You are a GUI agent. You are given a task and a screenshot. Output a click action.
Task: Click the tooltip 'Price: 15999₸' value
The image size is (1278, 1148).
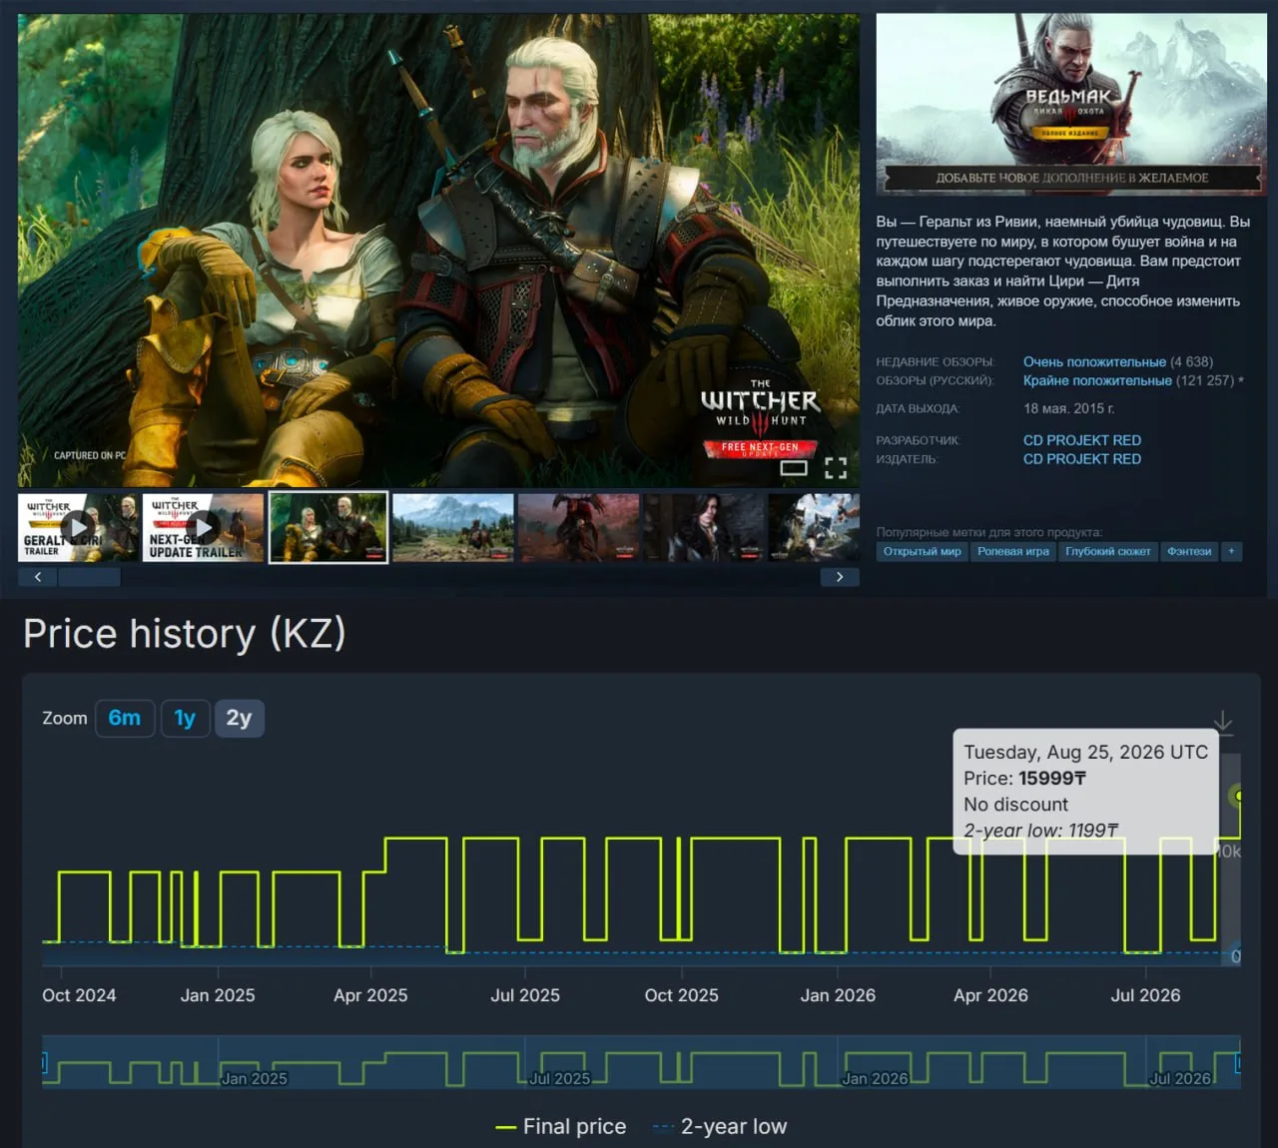pyautogui.click(x=1025, y=778)
